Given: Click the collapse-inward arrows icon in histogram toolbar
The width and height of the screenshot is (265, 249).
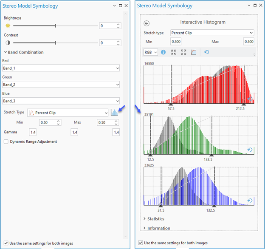Looking at the screenshot, I should [x=173, y=52].
